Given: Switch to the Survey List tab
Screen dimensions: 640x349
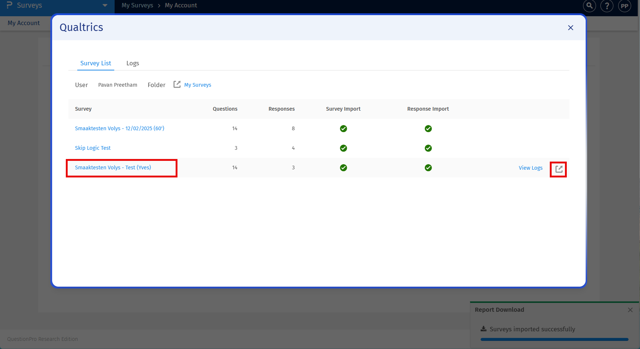Looking at the screenshot, I should click(96, 63).
